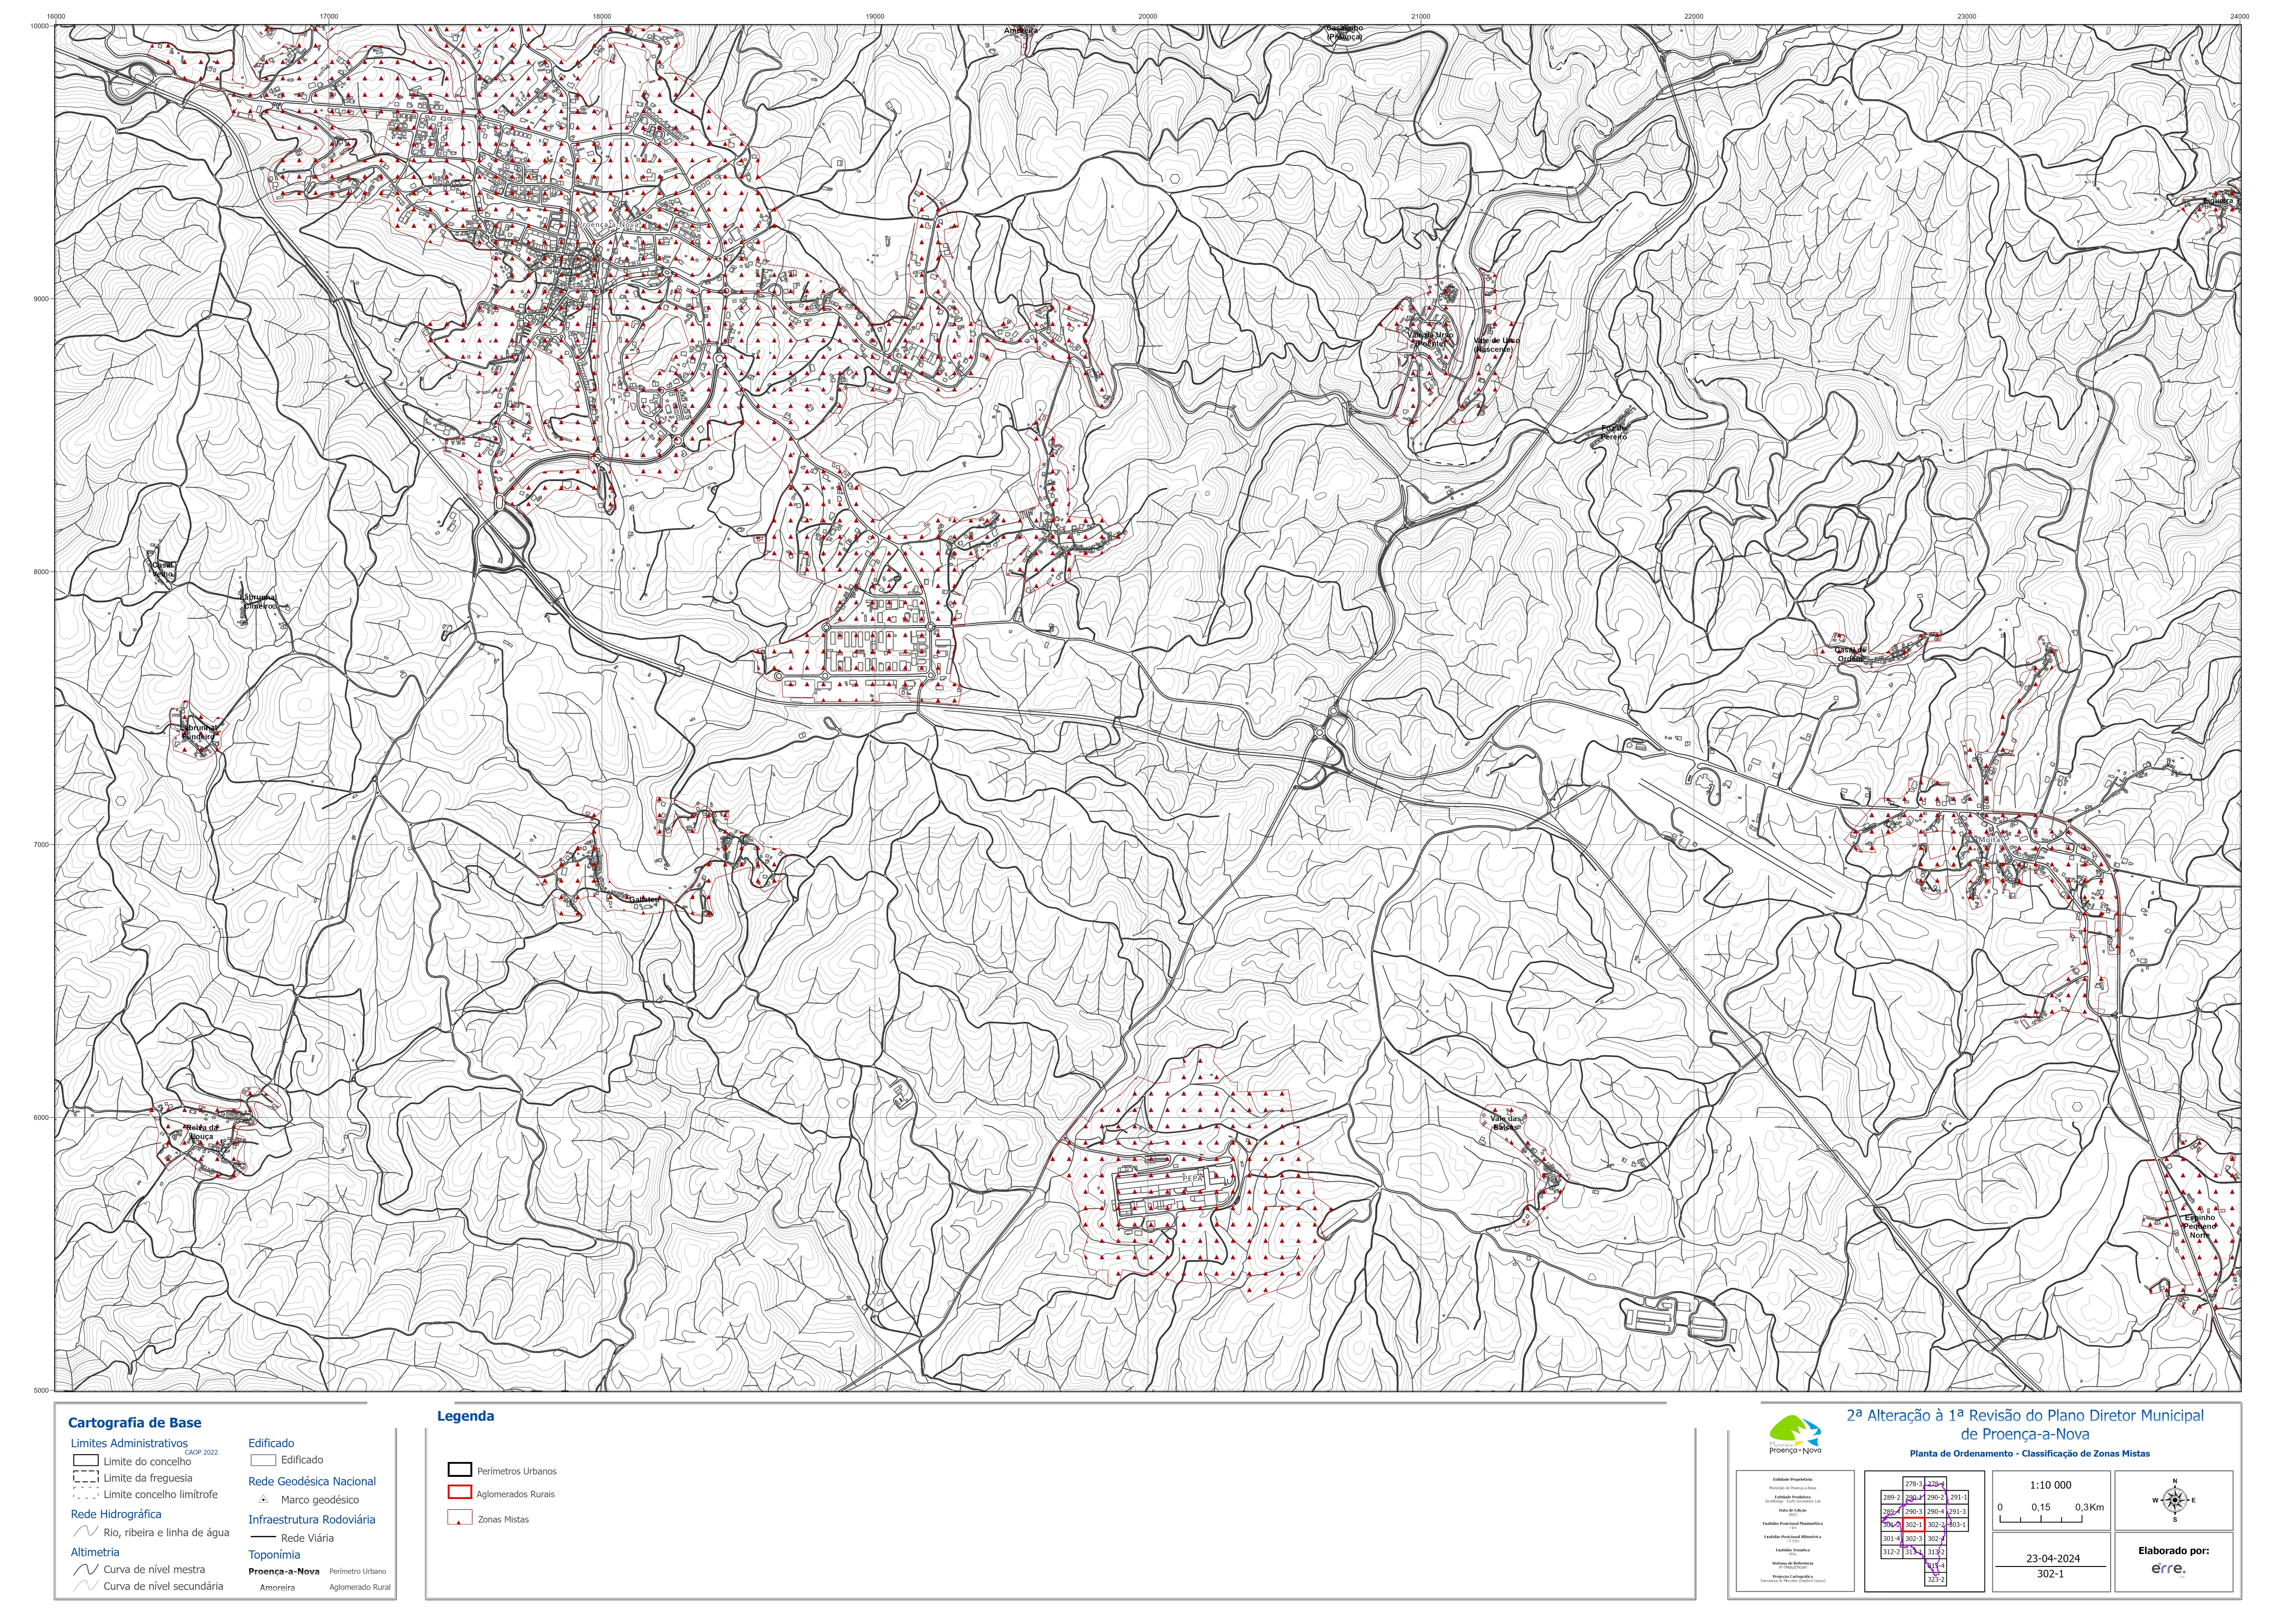The width and height of the screenshot is (2296, 1621).
Task: Click the 23-04-2024 date field
Action: tap(2052, 1558)
